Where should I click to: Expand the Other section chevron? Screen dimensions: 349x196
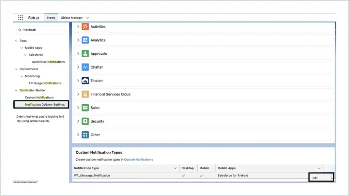coord(78,135)
